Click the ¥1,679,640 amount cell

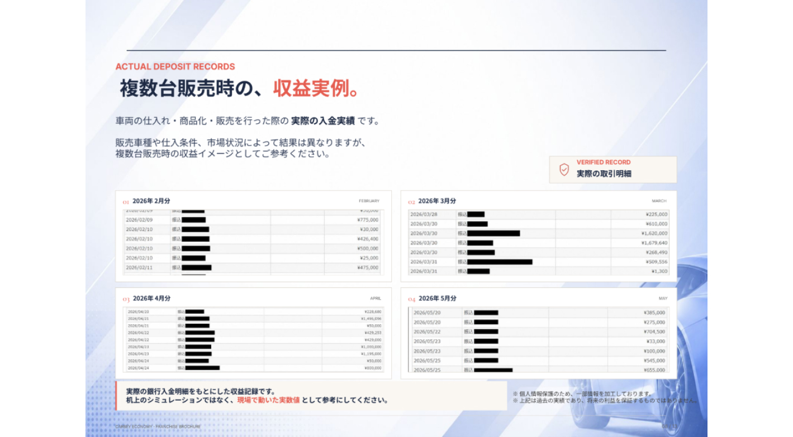click(654, 243)
